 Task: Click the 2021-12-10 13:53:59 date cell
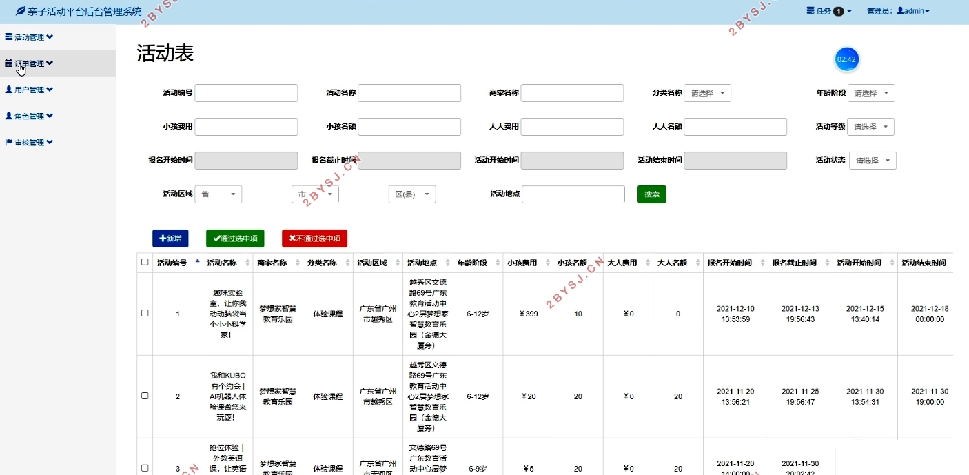(735, 314)
